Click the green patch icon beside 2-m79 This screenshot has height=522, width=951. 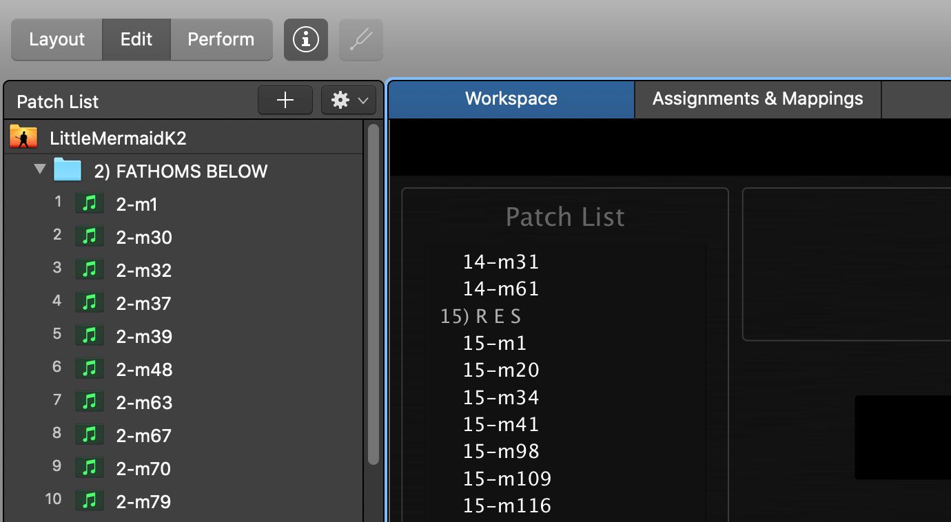90,501
